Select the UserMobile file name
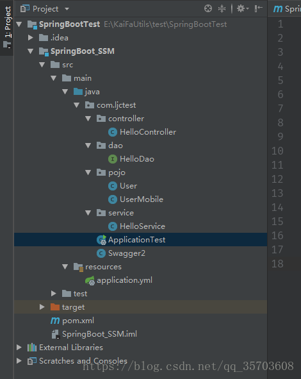This screenshot has height=379, width=301. (x=142, y=199)
